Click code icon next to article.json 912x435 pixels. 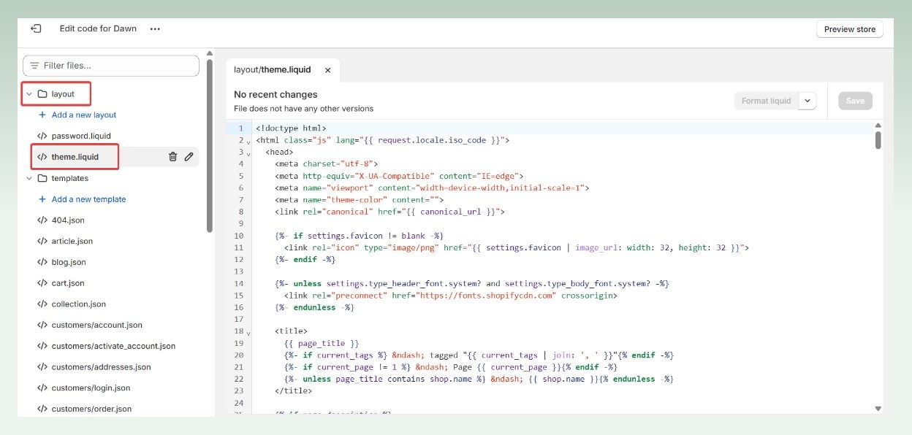42,242
